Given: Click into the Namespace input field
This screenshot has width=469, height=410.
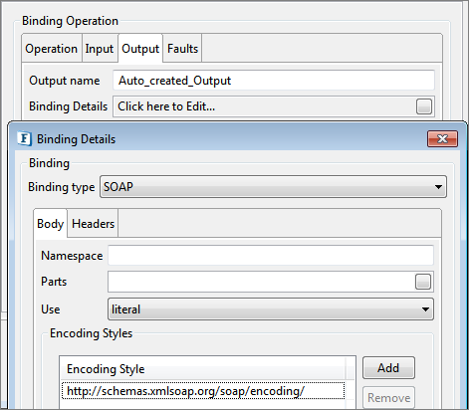Looking at the screenshot, I should tap(271, 256).
